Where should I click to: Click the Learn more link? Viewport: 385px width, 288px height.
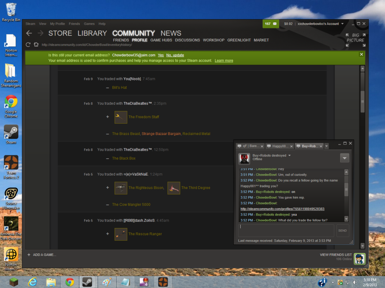click(224, 60)
